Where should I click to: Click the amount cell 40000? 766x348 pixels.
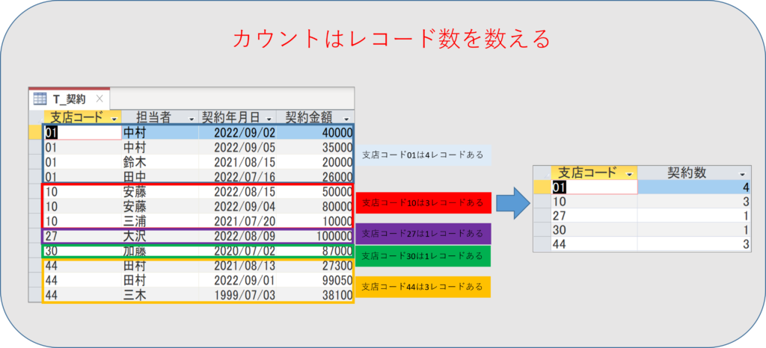coord(315,132)
